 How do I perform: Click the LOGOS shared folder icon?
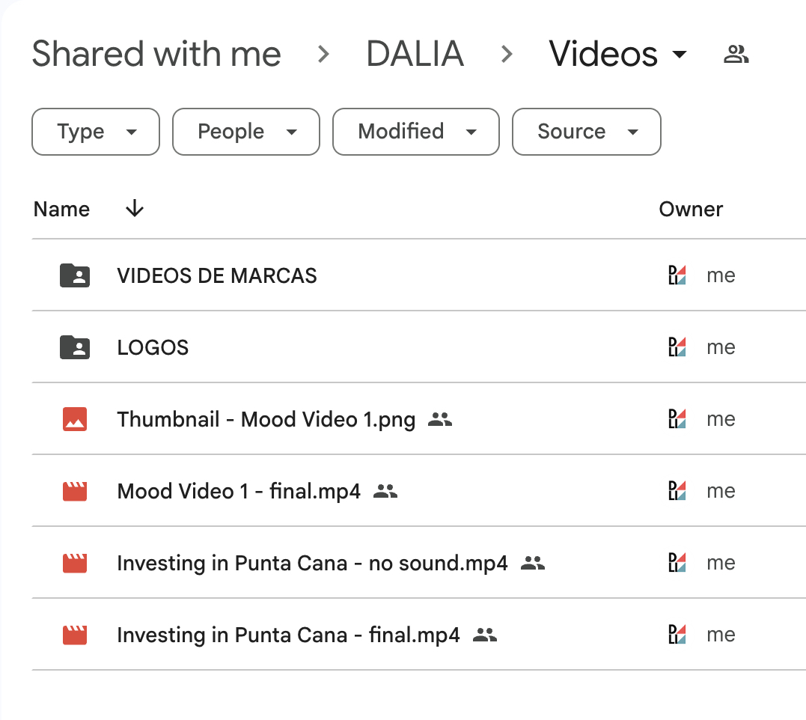tap(75, 347)
